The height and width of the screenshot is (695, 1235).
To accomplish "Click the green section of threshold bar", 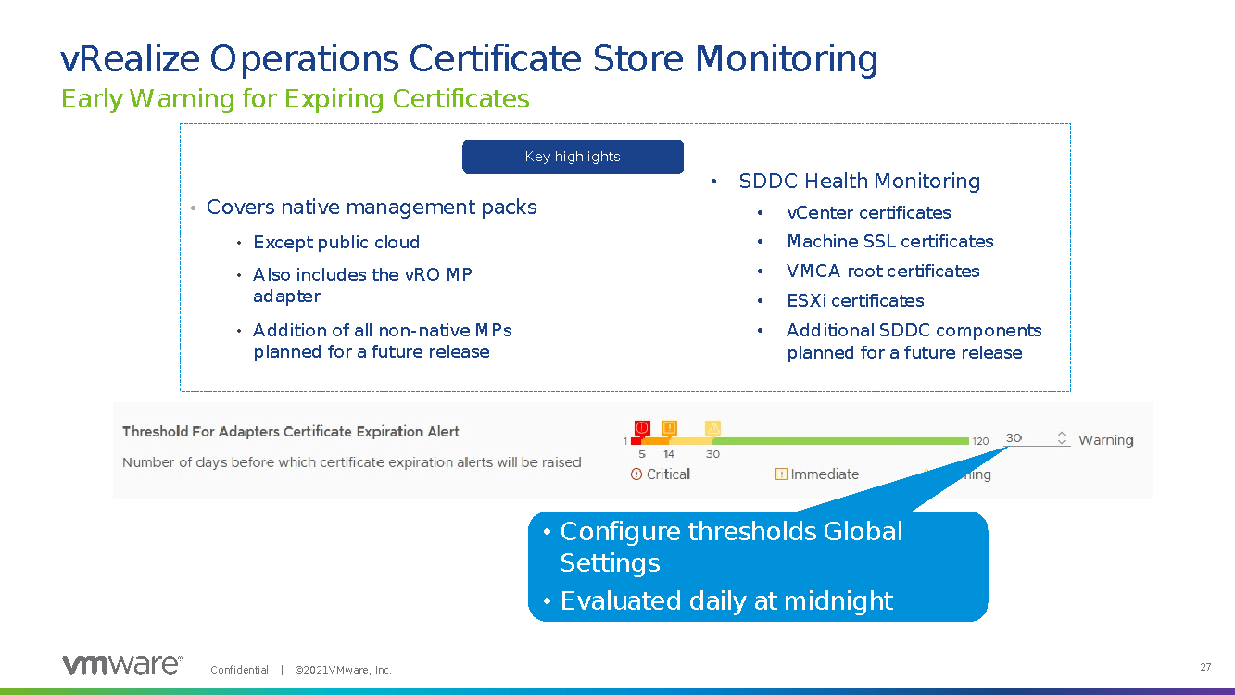I will click(841, 441).
